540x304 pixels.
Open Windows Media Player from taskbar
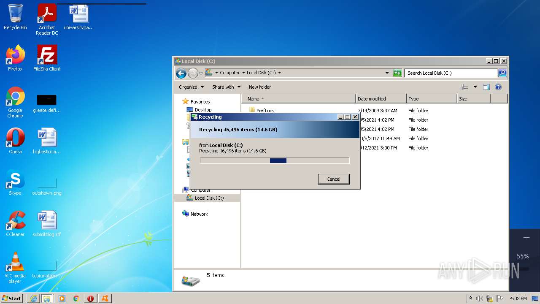pyautogui.click(x=62, y=299)
